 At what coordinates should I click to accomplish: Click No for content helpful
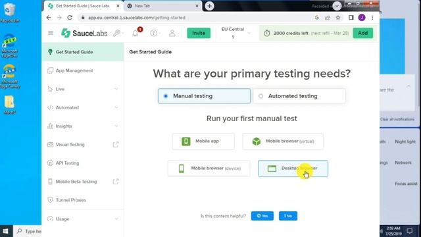coord(288,216)
